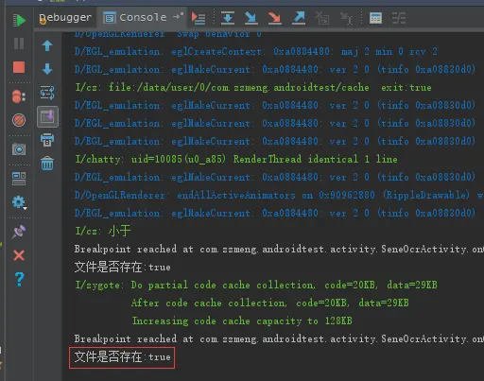
Task: Click 'I/zygote: Do partial code cache collection' line
Action: point(256,285)
